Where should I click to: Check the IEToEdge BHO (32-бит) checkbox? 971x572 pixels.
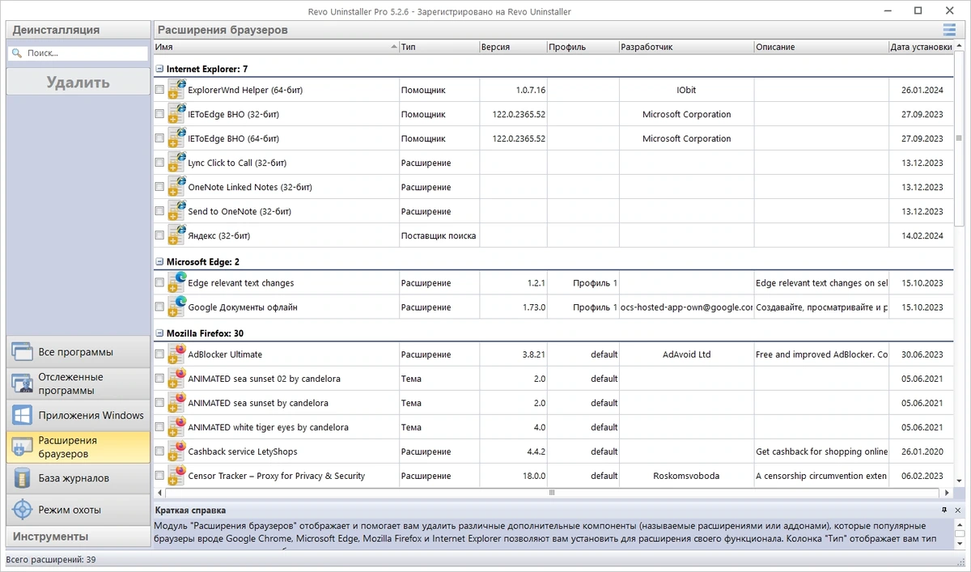[x=159, y=114]
